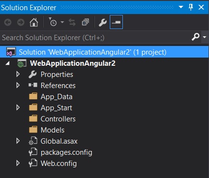
Task: Open Properties with the wrench toolbar icon
Action: 103,22
